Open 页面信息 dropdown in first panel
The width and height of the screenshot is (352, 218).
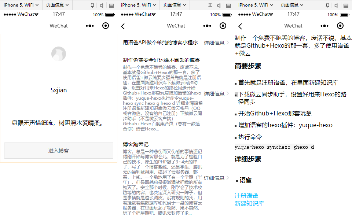(x=57, y=5)
